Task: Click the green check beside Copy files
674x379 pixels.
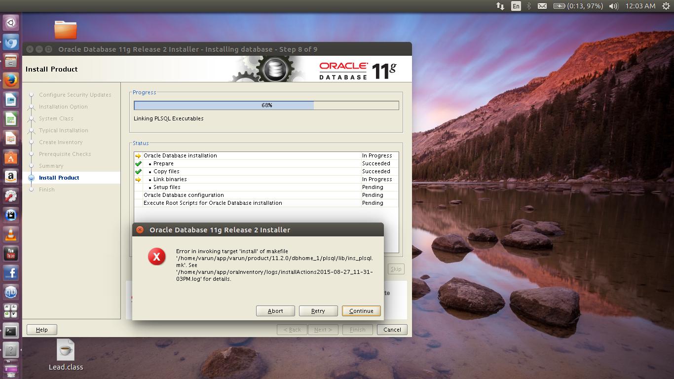Action: pos(138,172)
